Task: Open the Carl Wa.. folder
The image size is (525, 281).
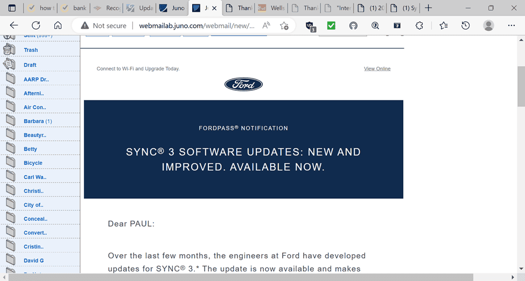Action: coord(35,177)
